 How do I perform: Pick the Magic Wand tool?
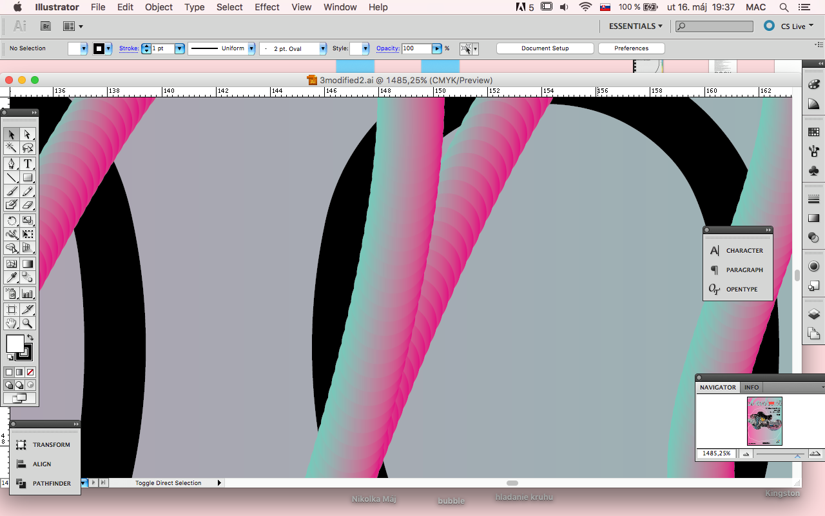click(12, 148)
